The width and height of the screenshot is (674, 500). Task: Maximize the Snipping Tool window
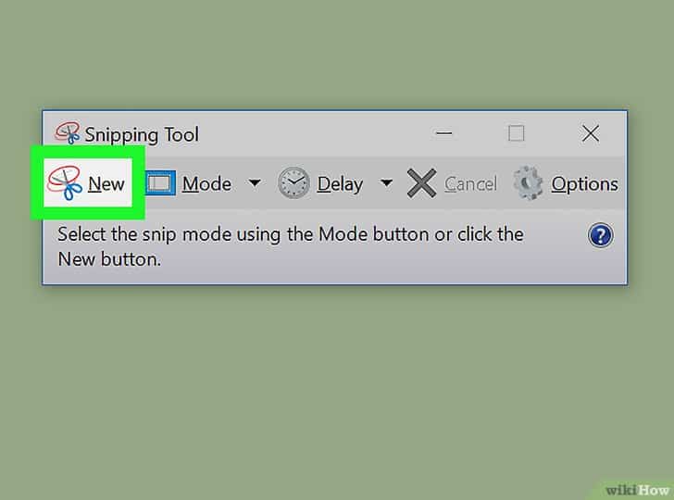coord(516,133)
